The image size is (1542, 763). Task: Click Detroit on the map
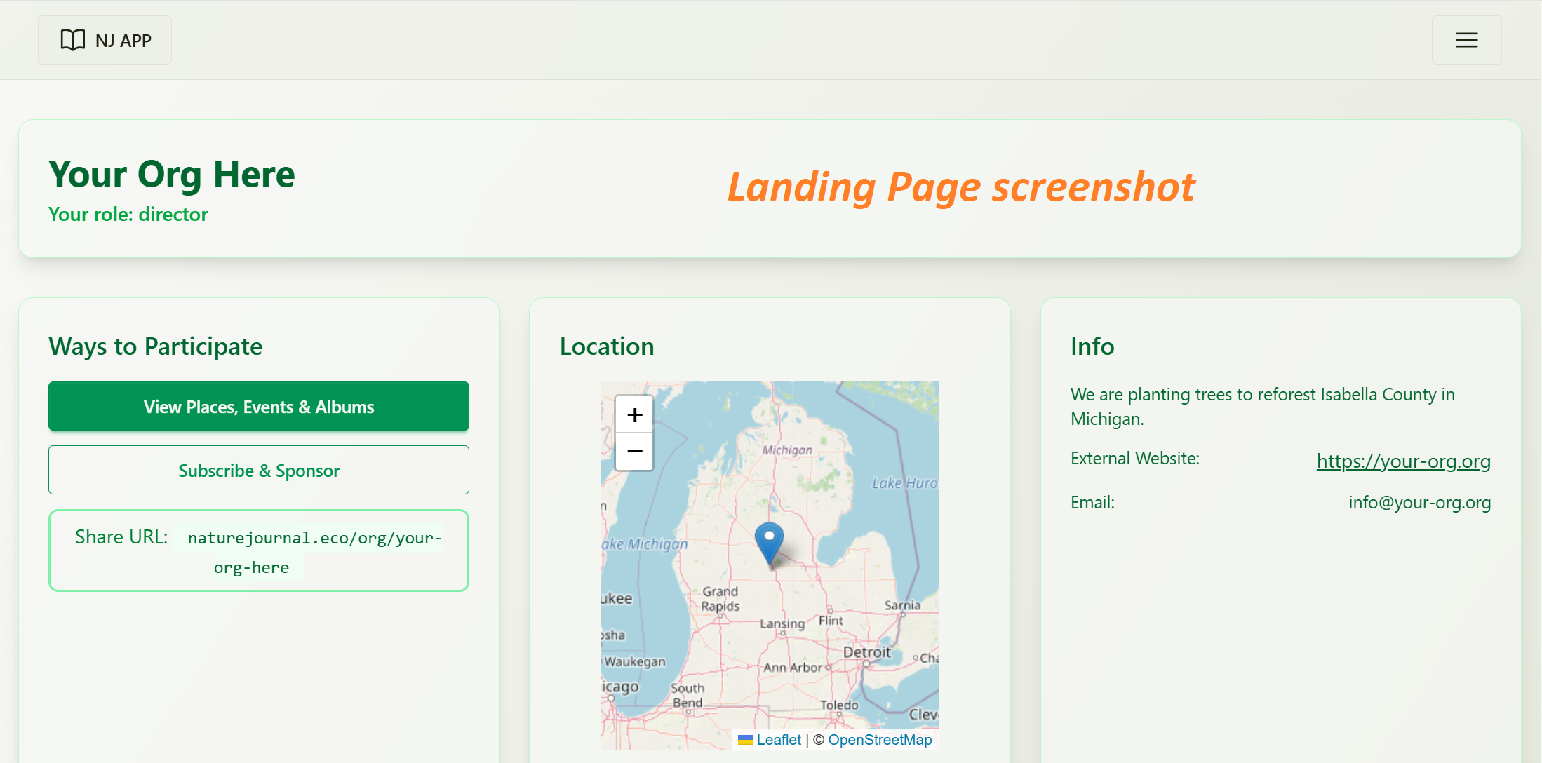[866, 652]
